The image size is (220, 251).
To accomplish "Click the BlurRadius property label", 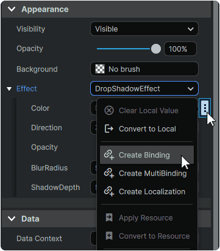I will coord(49,168).
